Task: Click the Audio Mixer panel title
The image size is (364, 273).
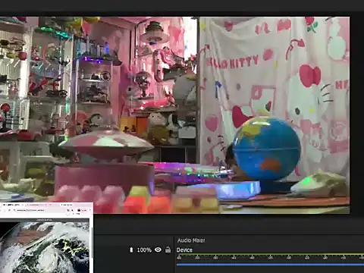Action: pyautogui.click(x=191, y=240)
